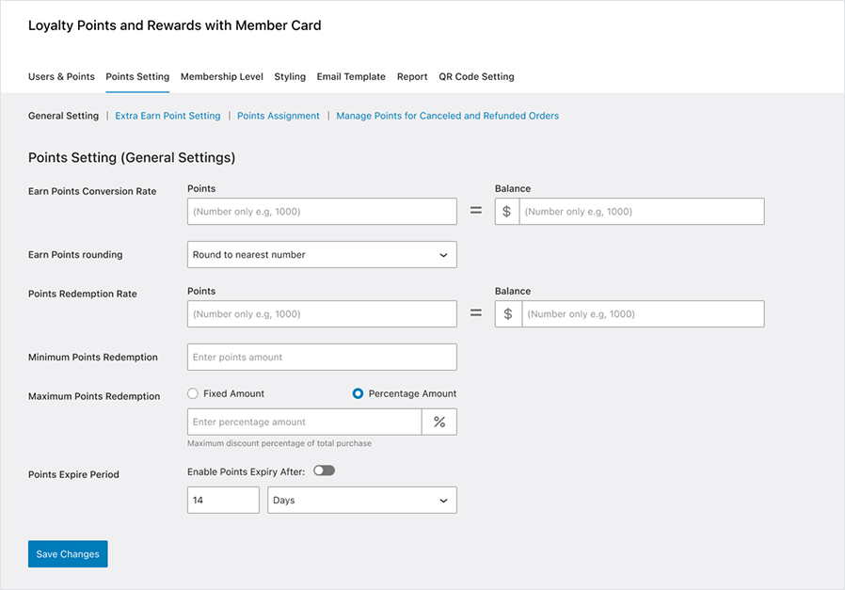This screenshot has height=590, width=845.
Task: Switch to the Users & Points tab
Action: [x=61, y=77]
